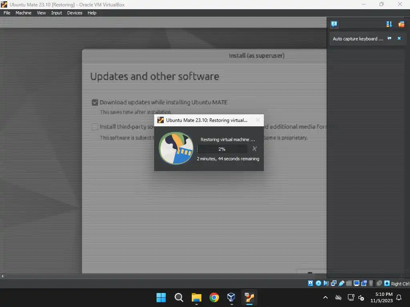The image size is (410, 307).
Task: Open the Input menu
Action: pyautogui.click(x=56, y=13)
